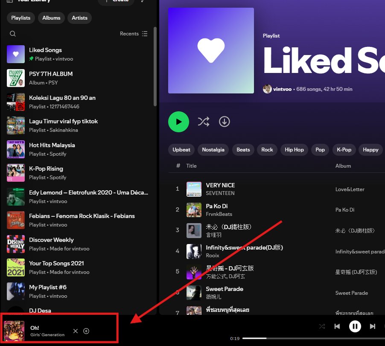Filter the library by Albums
This screenshot has height=346, width=385.
[x=51, y=18]
